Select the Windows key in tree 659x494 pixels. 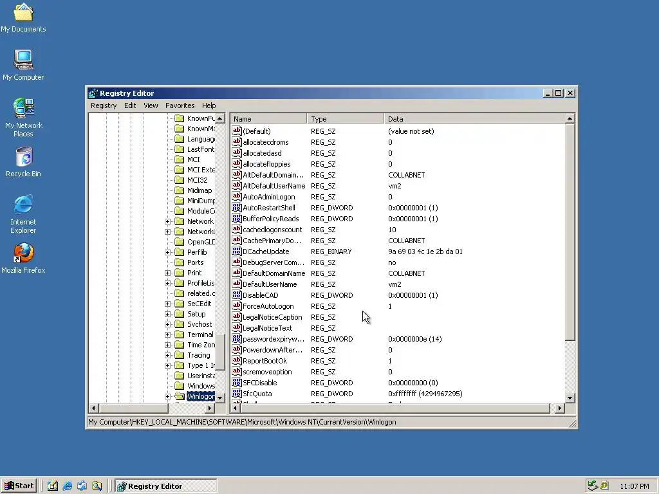tap(201, 386)
